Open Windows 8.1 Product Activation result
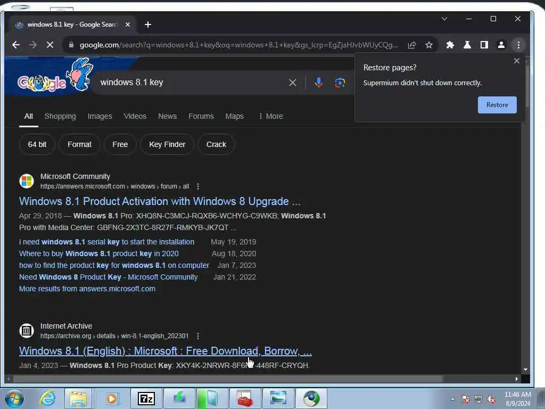 (160, 201)
